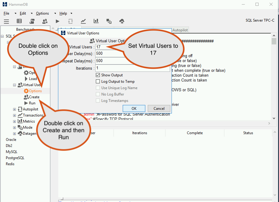The image size is (279, 202).
Task: Select the MySQL benchmark entry
Action: 12,152
